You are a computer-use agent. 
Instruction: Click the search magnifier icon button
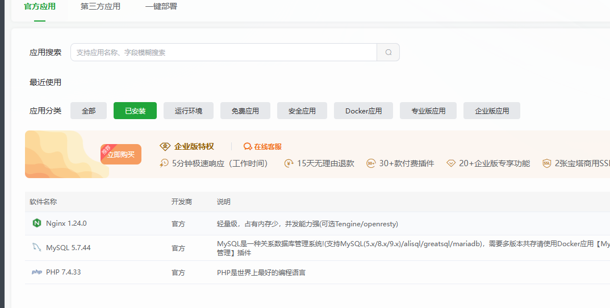click(x=388, y=52)
